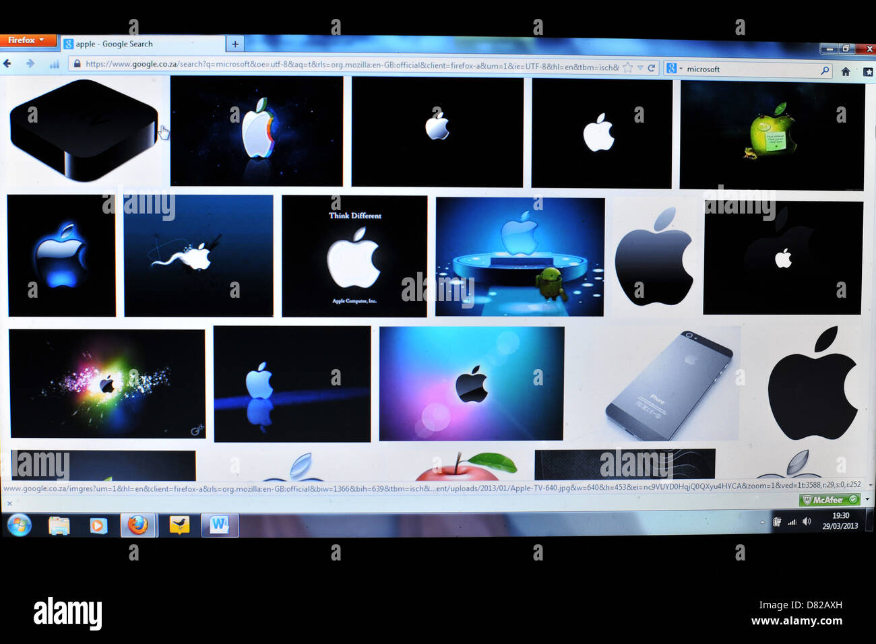Go back with the back arrow
The width and height of the screenshot is (876, 644).
[7, 63]
